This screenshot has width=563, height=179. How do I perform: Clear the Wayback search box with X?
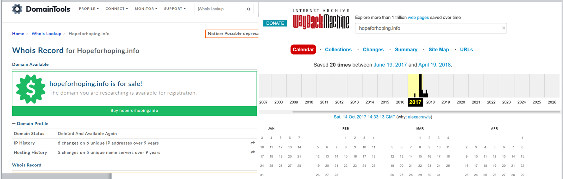click(x=503, y=28)
